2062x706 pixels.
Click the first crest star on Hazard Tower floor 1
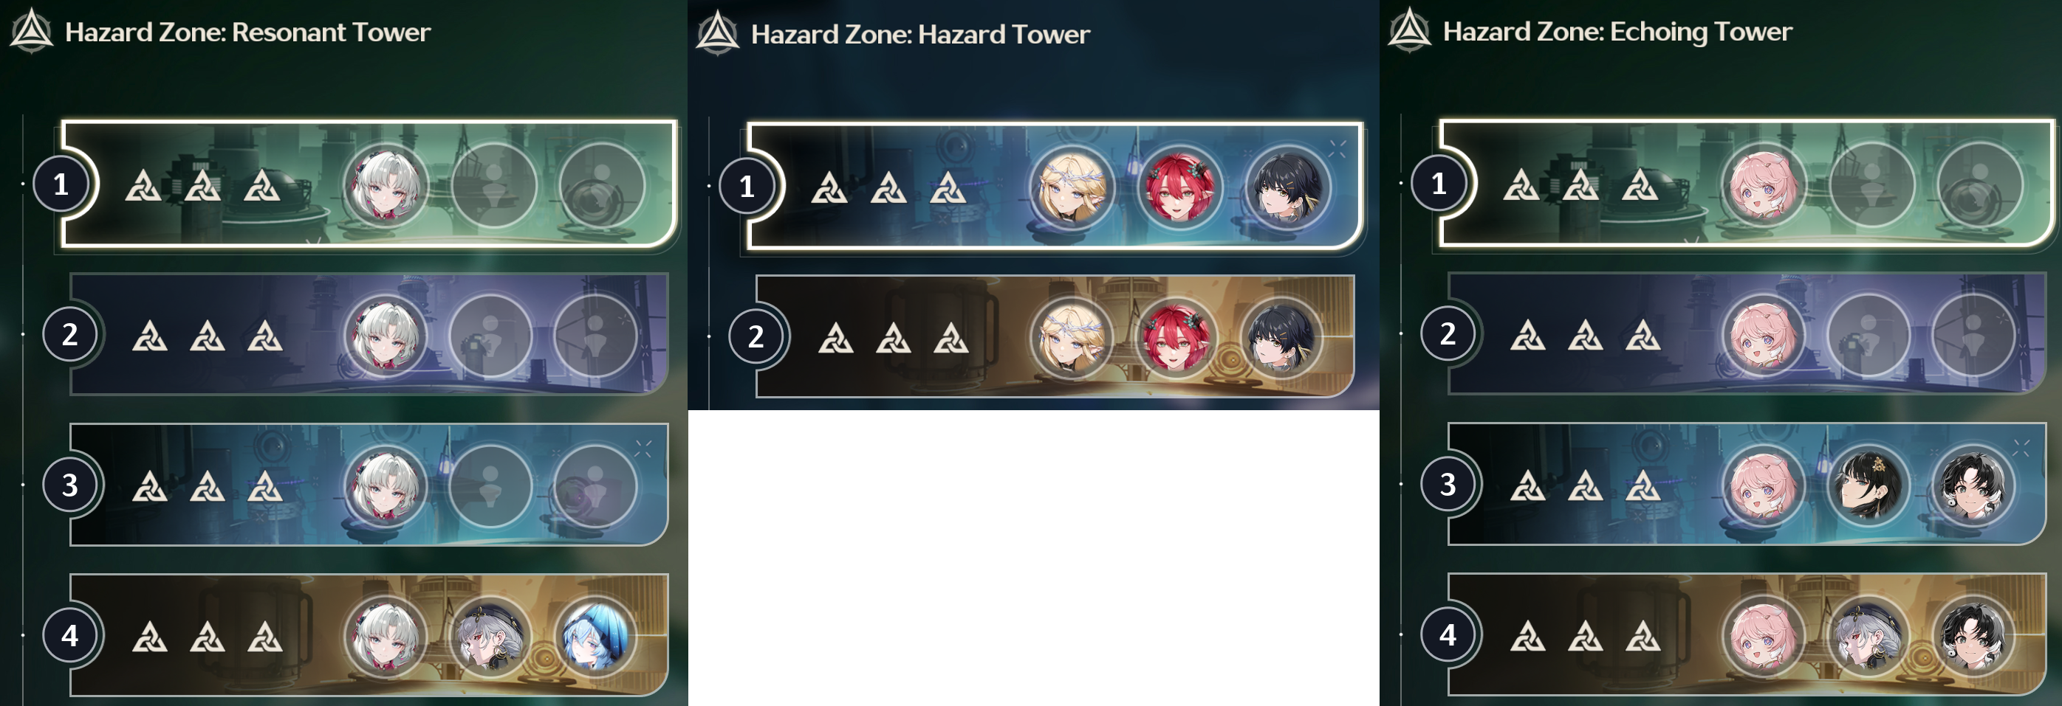pyautogui.click(x=829, y=189)
